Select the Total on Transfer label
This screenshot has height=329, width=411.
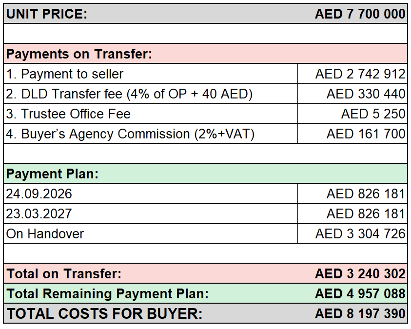coord(64,274)
